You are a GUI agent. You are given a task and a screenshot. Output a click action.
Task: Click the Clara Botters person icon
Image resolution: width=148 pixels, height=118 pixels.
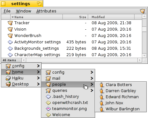[x=102, y=85]
